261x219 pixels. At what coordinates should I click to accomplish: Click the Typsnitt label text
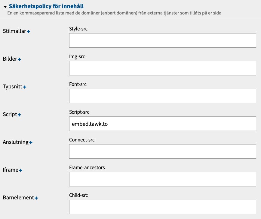pos(13,87)
